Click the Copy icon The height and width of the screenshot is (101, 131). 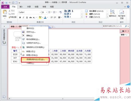[x=9, y=14]
